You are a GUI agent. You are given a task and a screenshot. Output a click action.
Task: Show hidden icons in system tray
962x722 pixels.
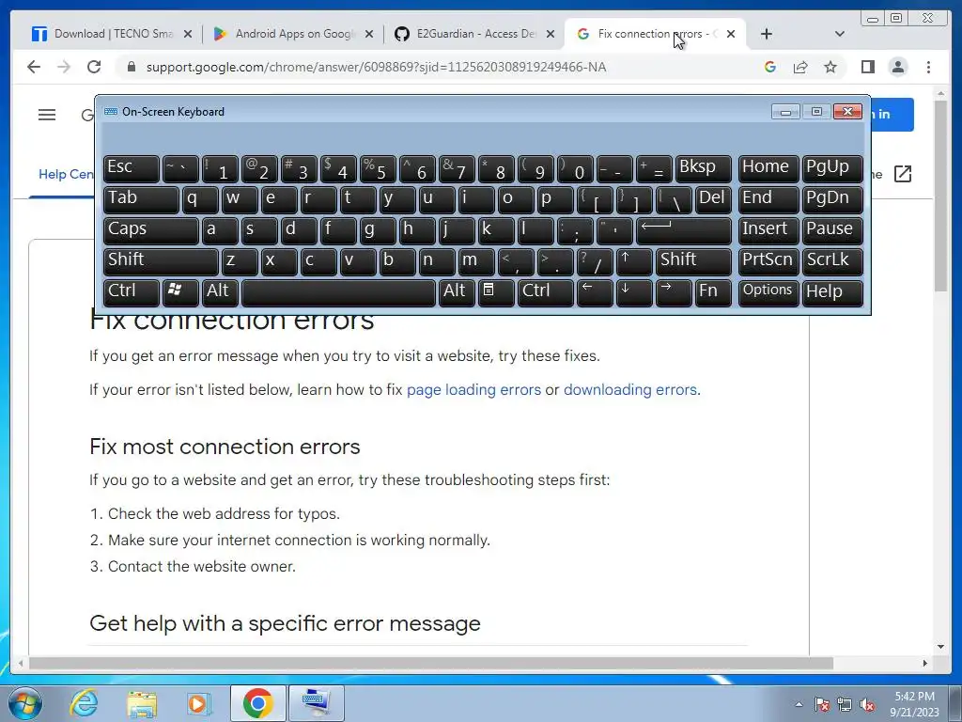(x=799, y=705)
